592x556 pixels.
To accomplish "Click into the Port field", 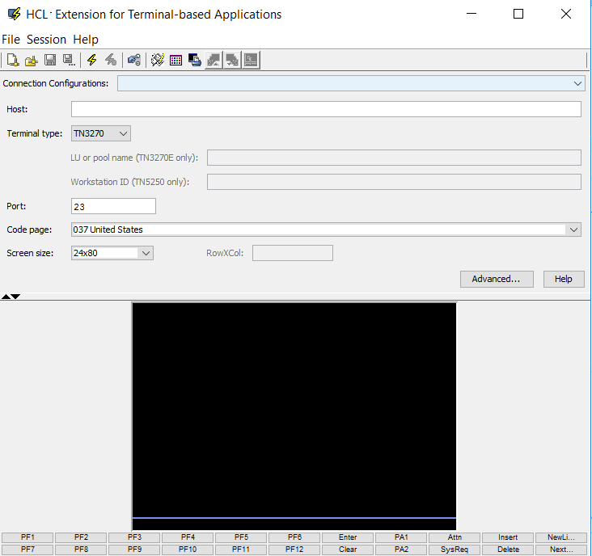I will 113,206.
